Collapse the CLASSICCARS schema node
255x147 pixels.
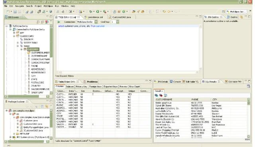click(14, 36)
